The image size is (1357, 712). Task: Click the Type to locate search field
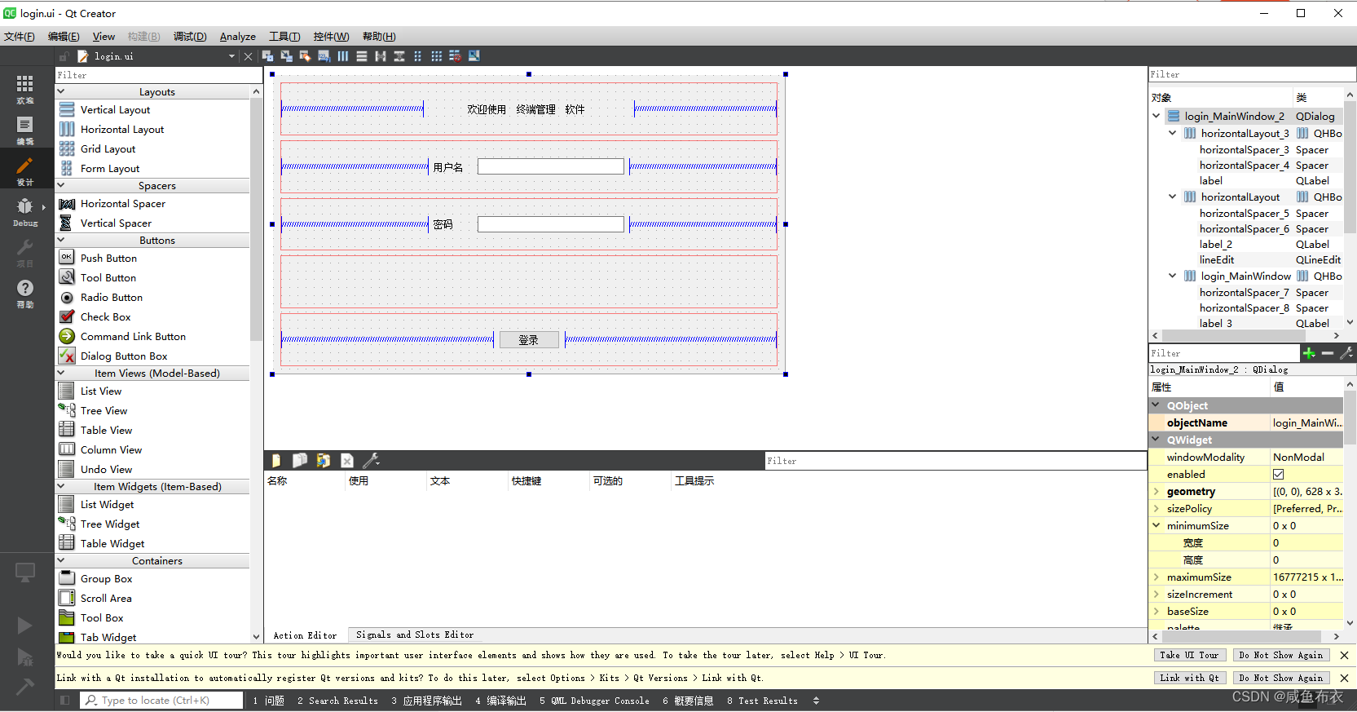[x=161, y=700]
